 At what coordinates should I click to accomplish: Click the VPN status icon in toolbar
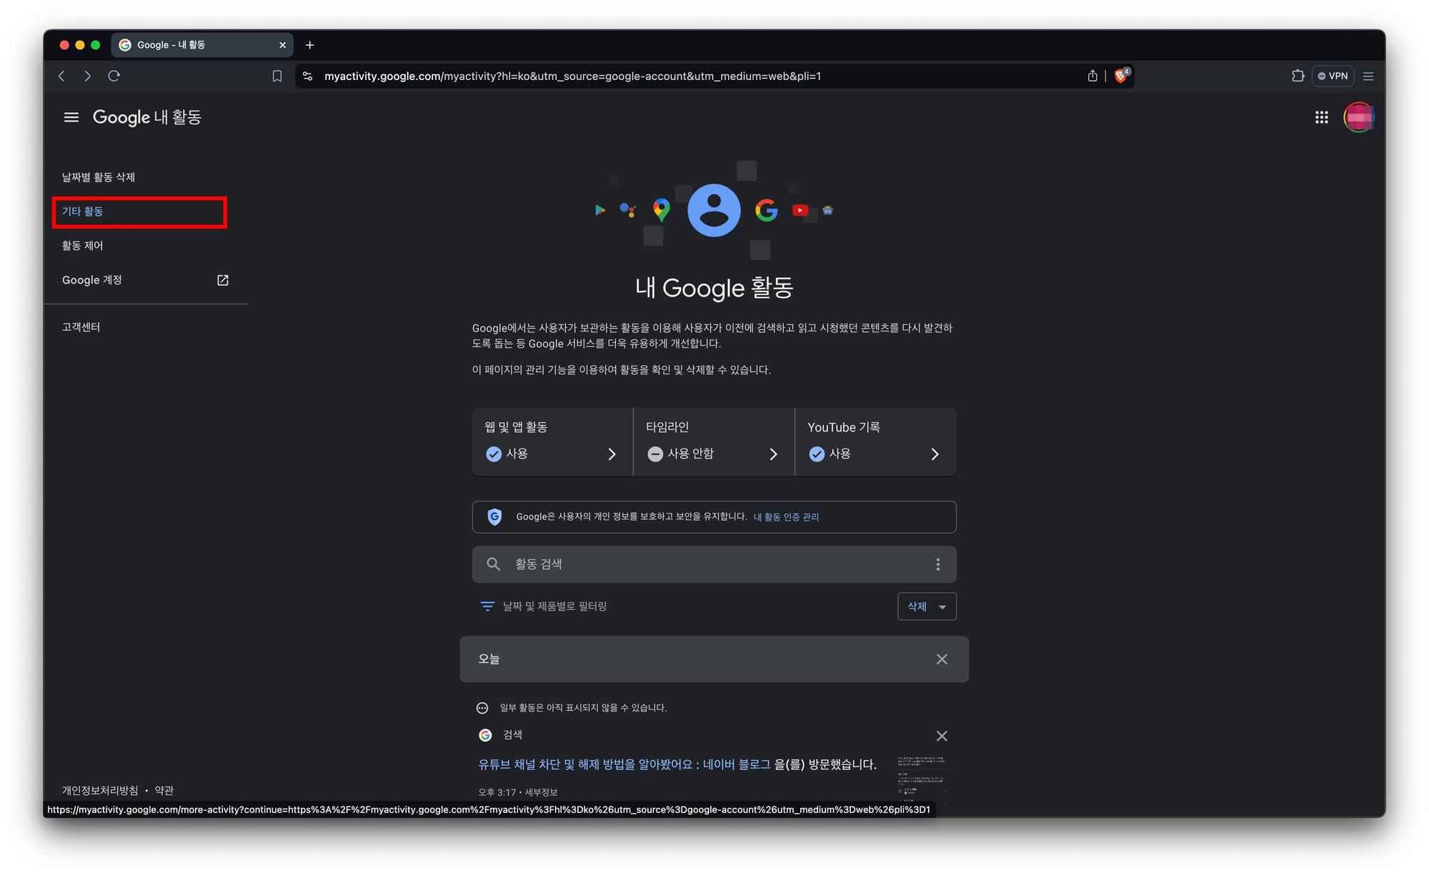1334,74
